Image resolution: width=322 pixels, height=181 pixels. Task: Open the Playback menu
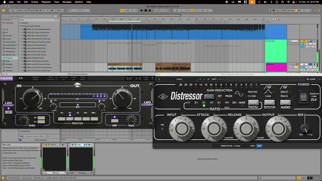(x=46, y=2)
